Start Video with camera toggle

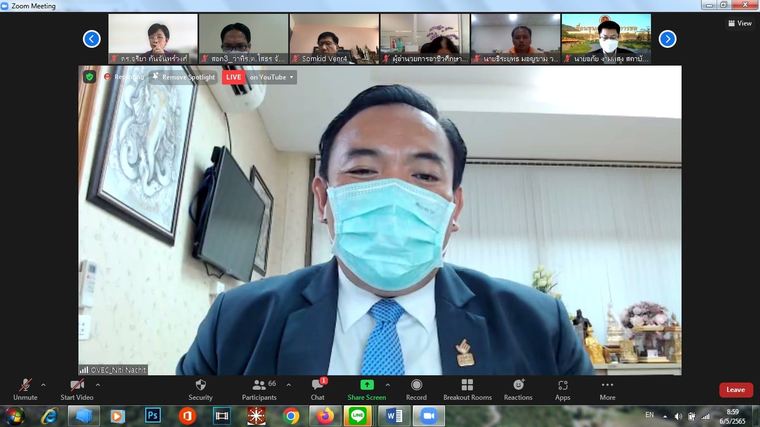pyautogui.click(x=77, y=389)
